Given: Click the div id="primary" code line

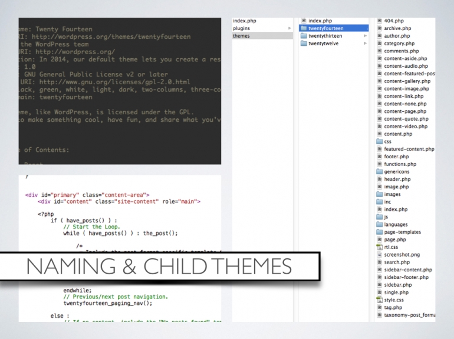Looking at the screenshot, I should coord(87,195).
